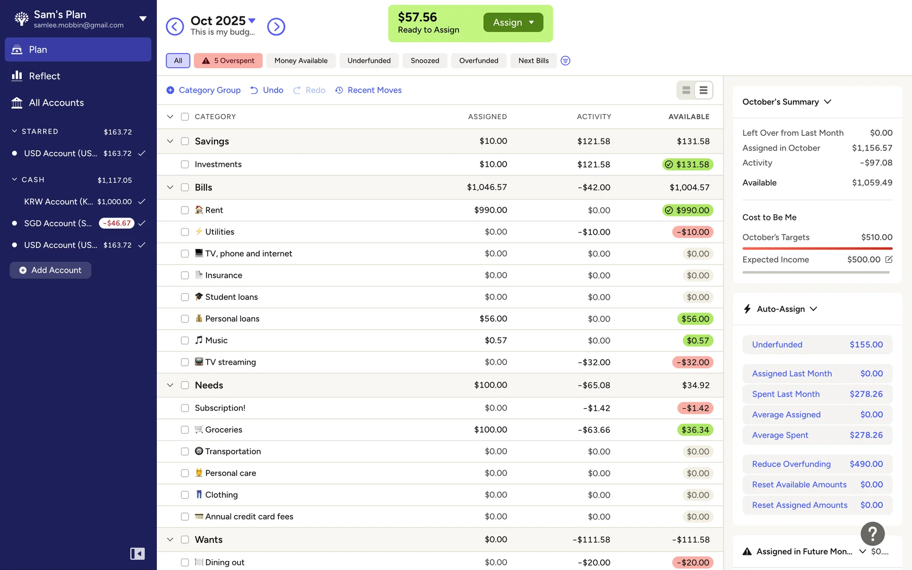Check the Rent category checkbox

185,210
